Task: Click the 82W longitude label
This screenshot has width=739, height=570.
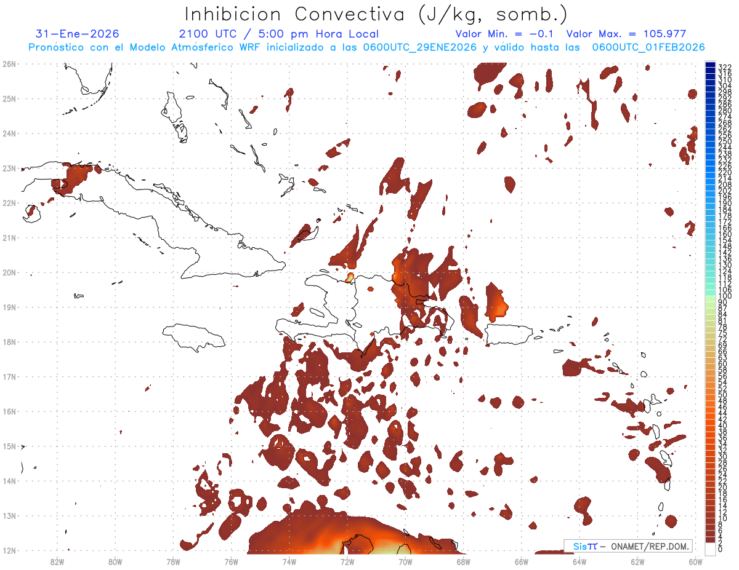Action: [57, 561]
